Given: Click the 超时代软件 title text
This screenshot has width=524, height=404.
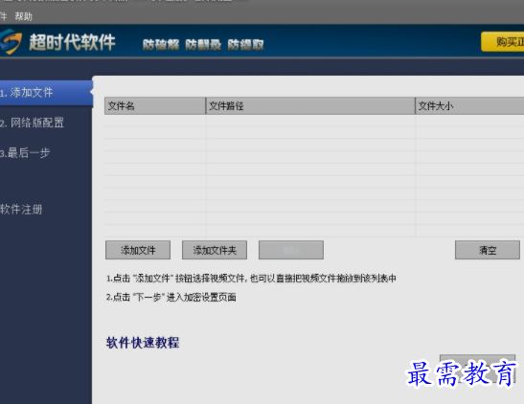Looking at the screenshot, I should [72, 42].
